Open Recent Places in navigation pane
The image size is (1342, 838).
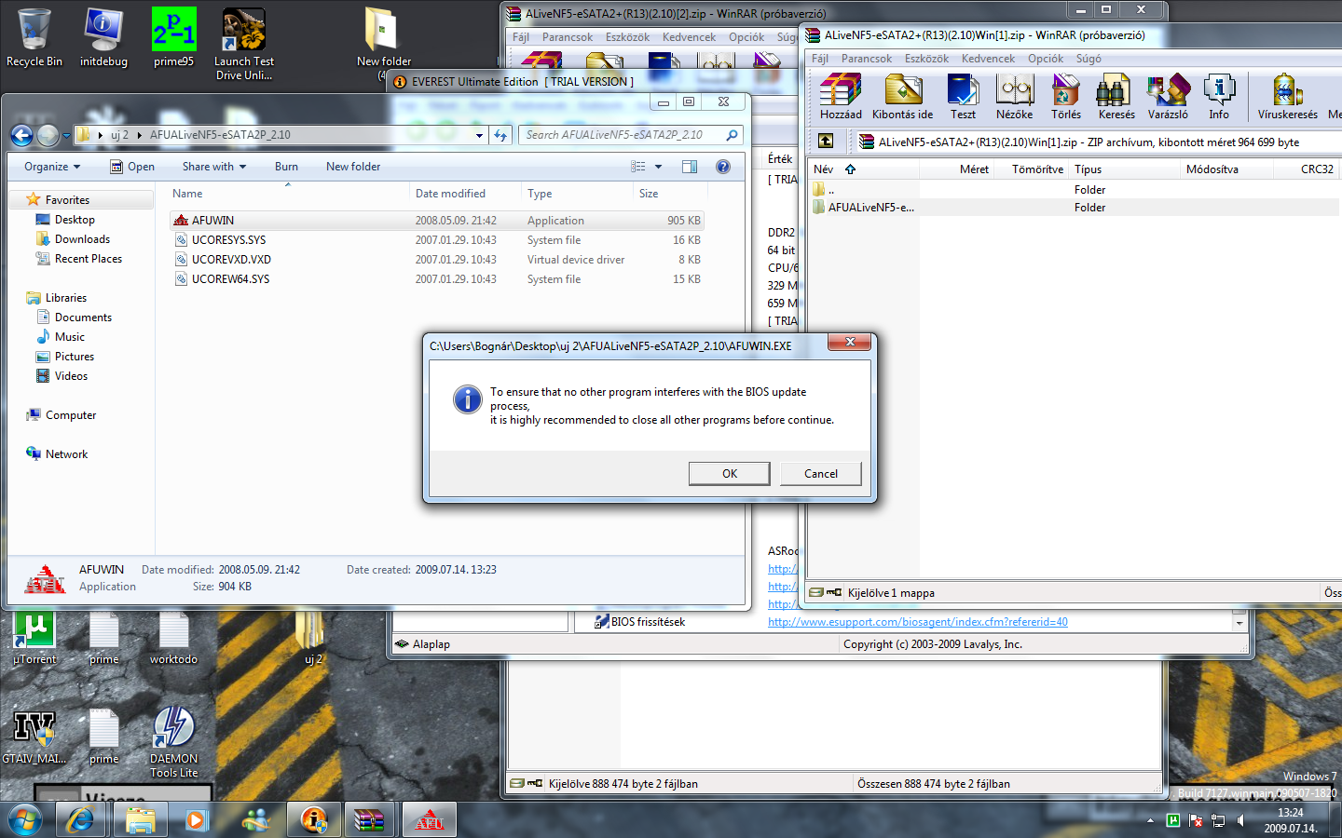click(x=88, y=259)
